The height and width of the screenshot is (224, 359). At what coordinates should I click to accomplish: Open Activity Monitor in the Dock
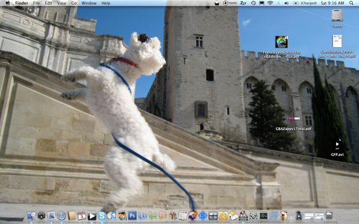pos(263,216)
